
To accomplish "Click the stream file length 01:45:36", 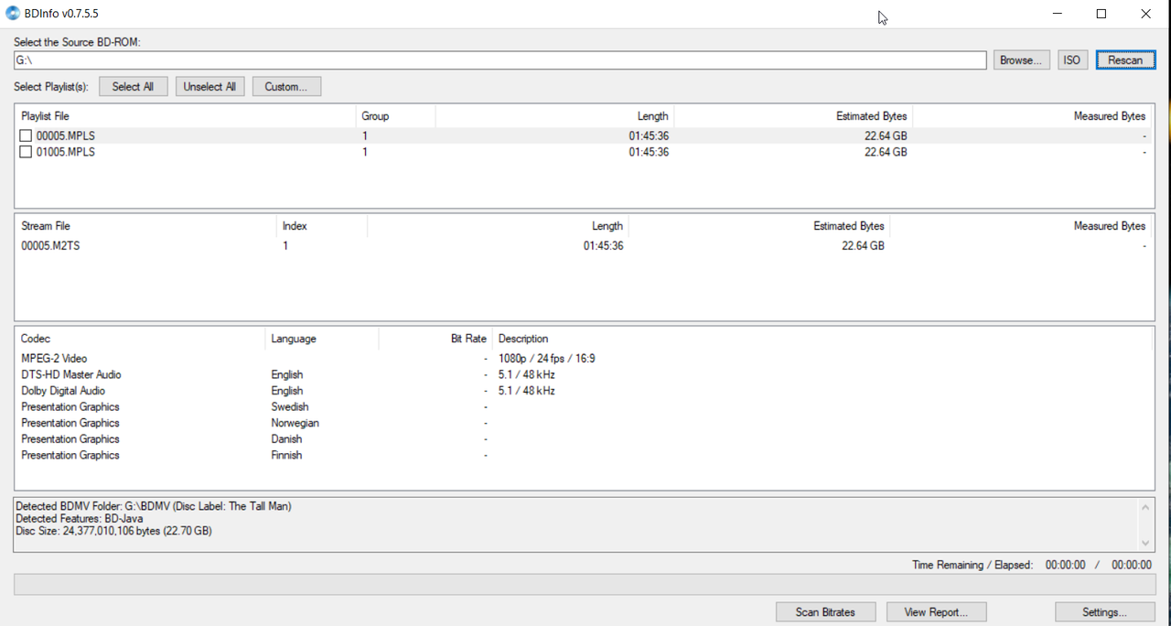I will [604, 246].
